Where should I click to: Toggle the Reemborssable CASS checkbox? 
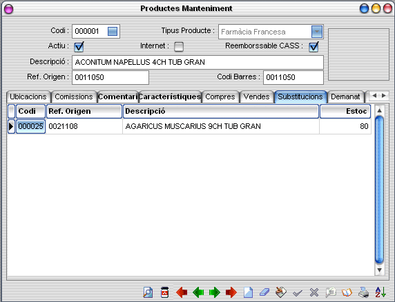coord(314,47)
